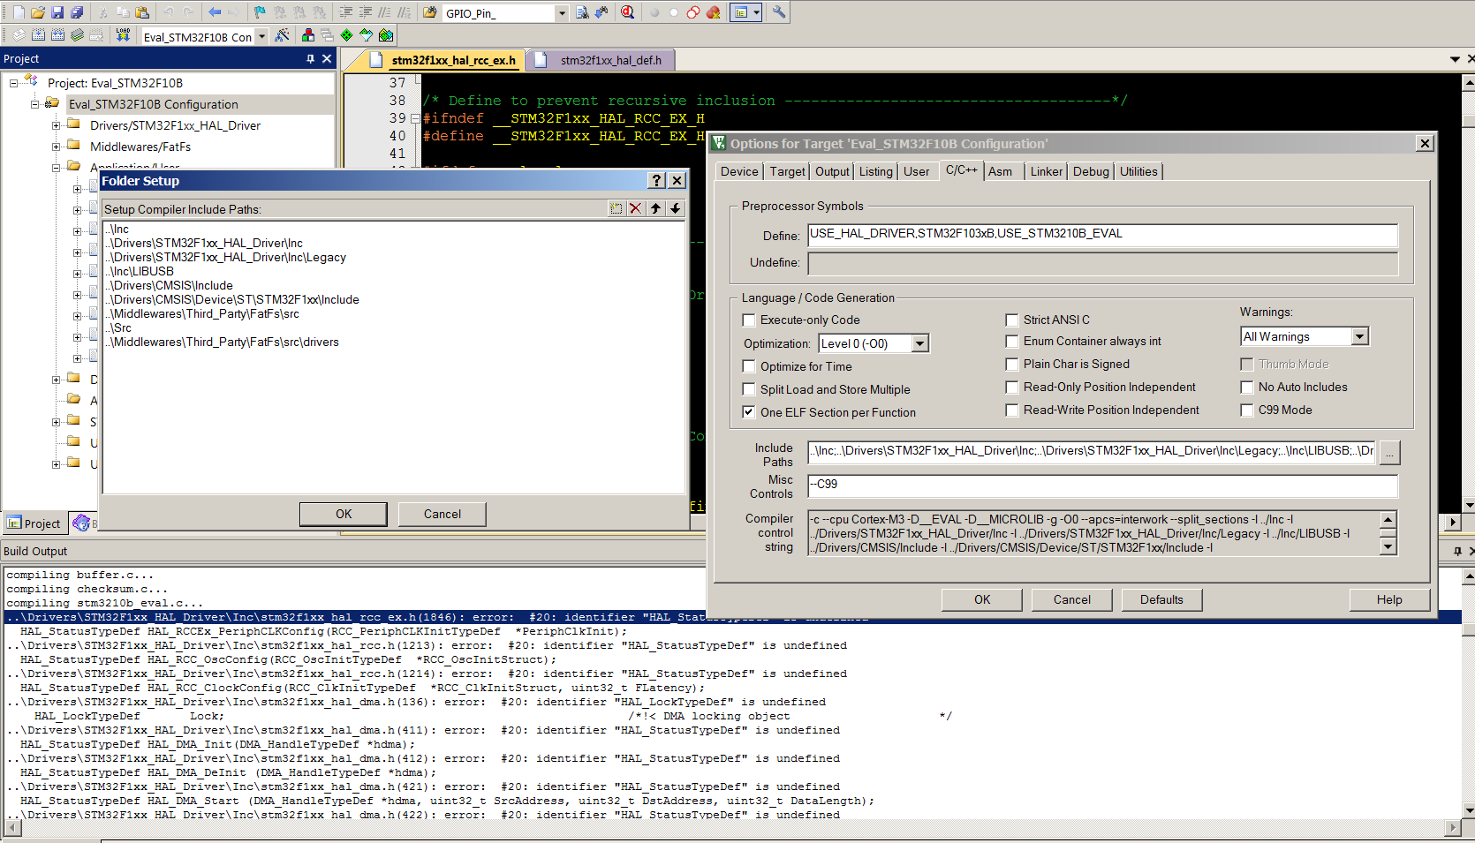This screenshot has width=1475, height=843.
Task: Tick Enum Container always int
Action: [1012, 341]
